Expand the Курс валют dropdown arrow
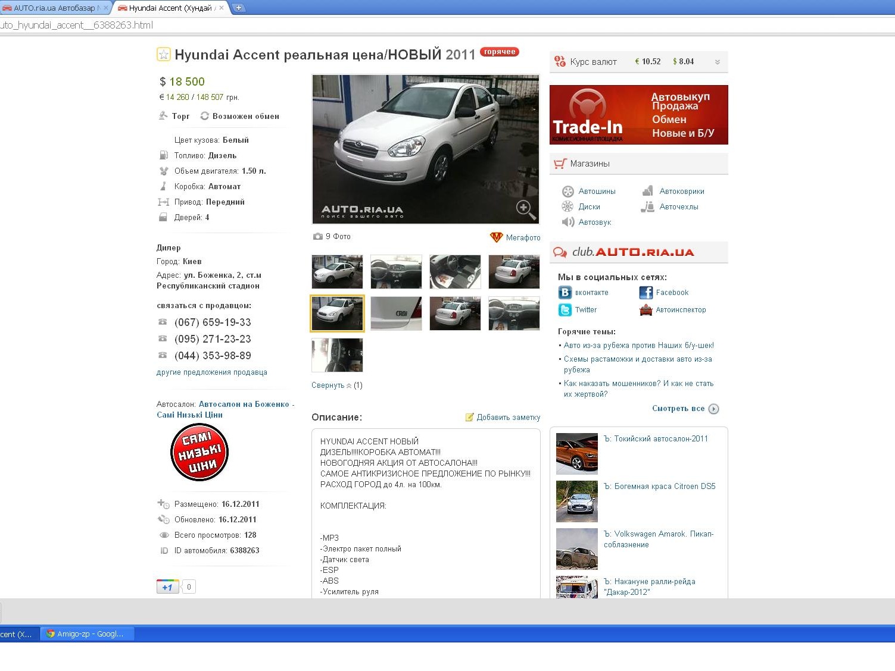Screen dimensions: 895x671 [x=717, y=62]
